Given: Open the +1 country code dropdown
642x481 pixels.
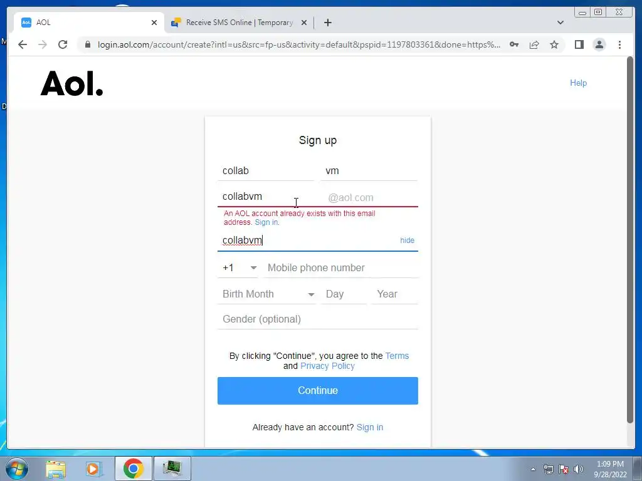Looking at the screenshot, I should click(x=239, y=268).
